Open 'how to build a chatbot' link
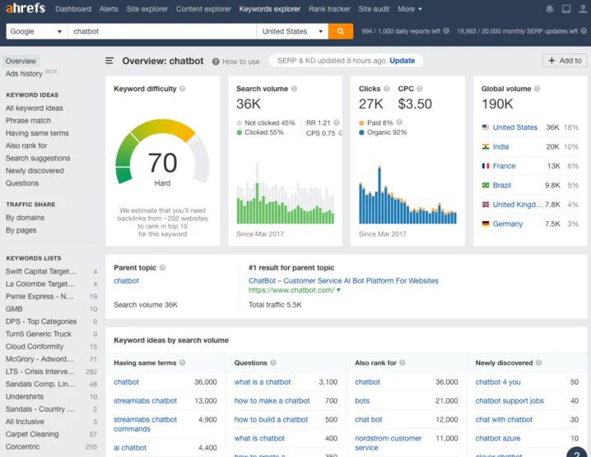This screenshot has height=457, width=591. tap(271, 420)
